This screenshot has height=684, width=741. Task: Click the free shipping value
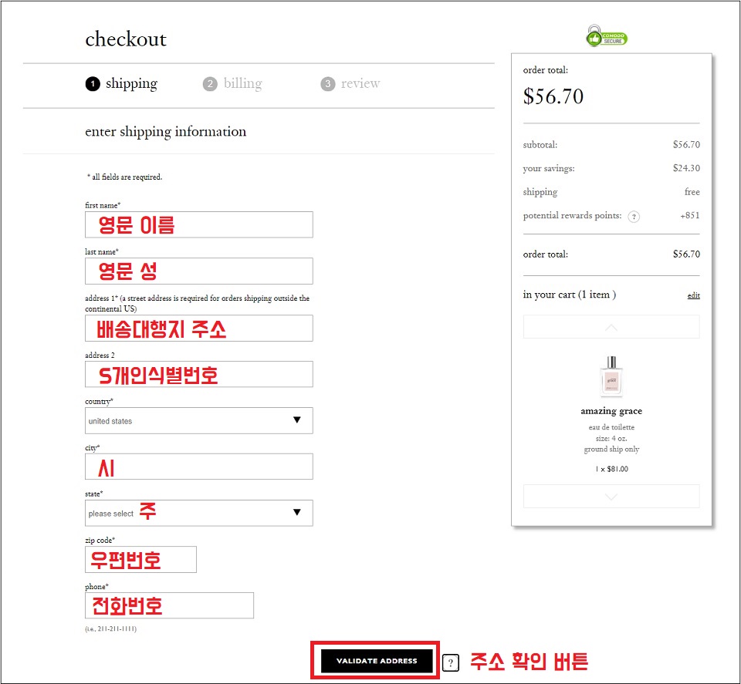[692, 192]
